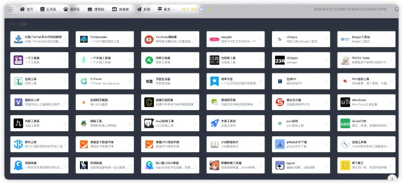
Task: Click the PicUploader cloud upload icon
Action: point(84,39)
